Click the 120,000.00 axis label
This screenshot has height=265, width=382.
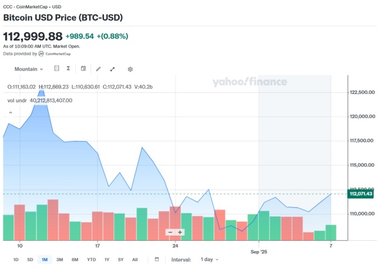[362, 117]
